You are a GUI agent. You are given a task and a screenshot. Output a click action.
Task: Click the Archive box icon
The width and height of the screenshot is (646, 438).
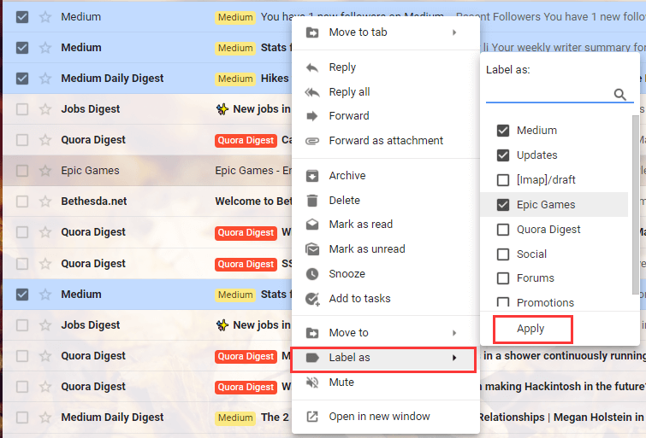coord(311,176)
